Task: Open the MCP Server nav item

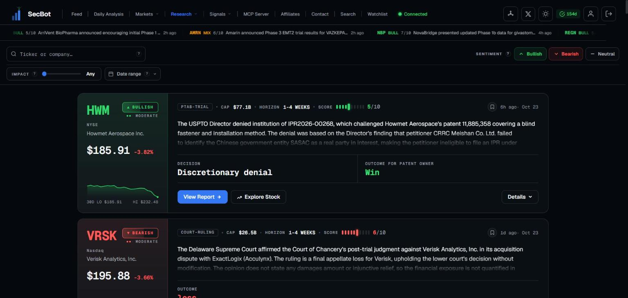Action: pos(256,14)
